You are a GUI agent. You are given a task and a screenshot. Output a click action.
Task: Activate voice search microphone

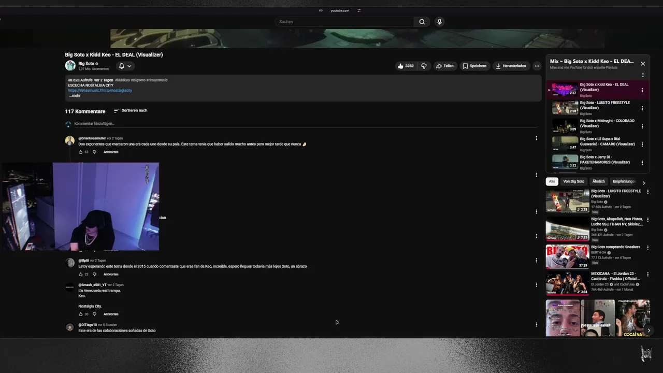(439, 22)
